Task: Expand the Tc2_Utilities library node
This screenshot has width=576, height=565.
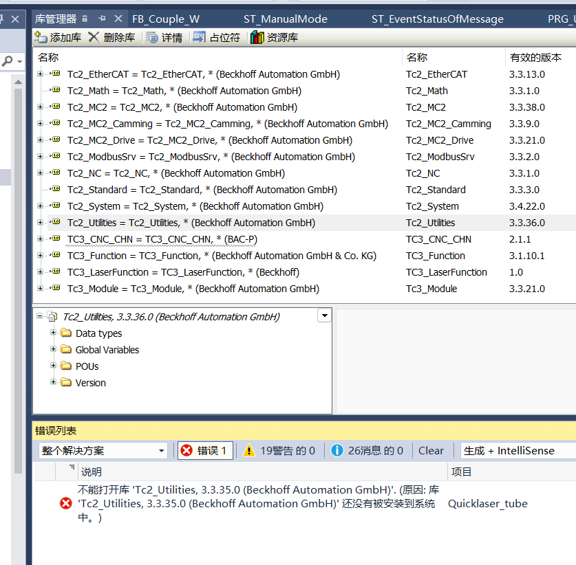Action: pos(40,222)
